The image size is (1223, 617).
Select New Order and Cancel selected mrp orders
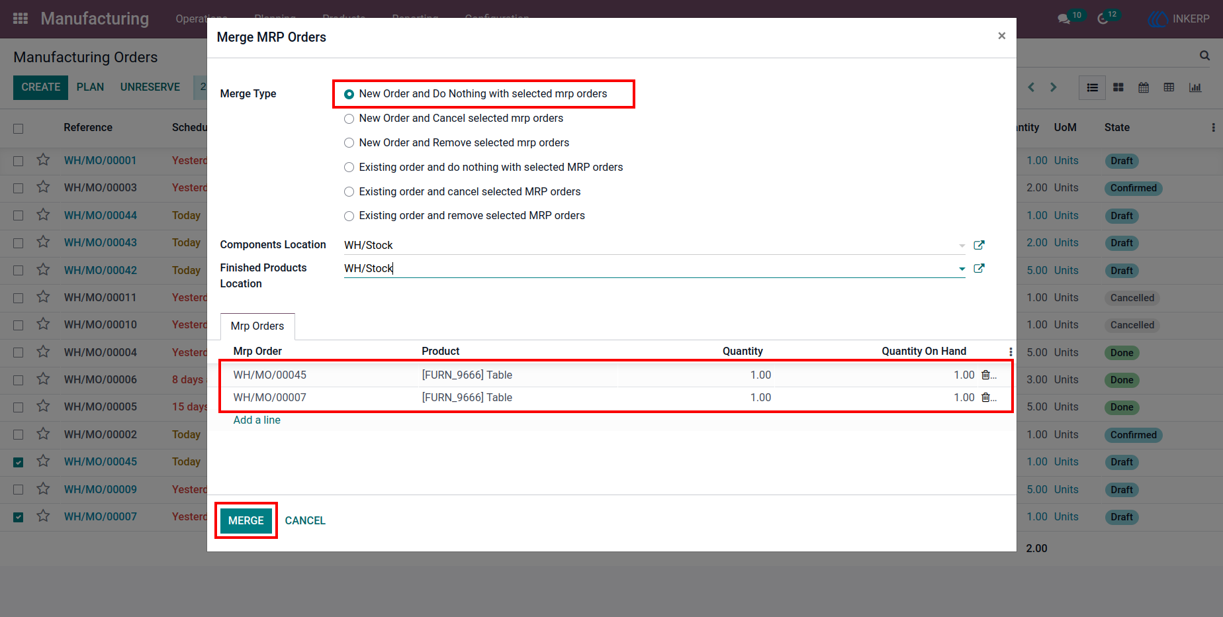coord(349,119)
